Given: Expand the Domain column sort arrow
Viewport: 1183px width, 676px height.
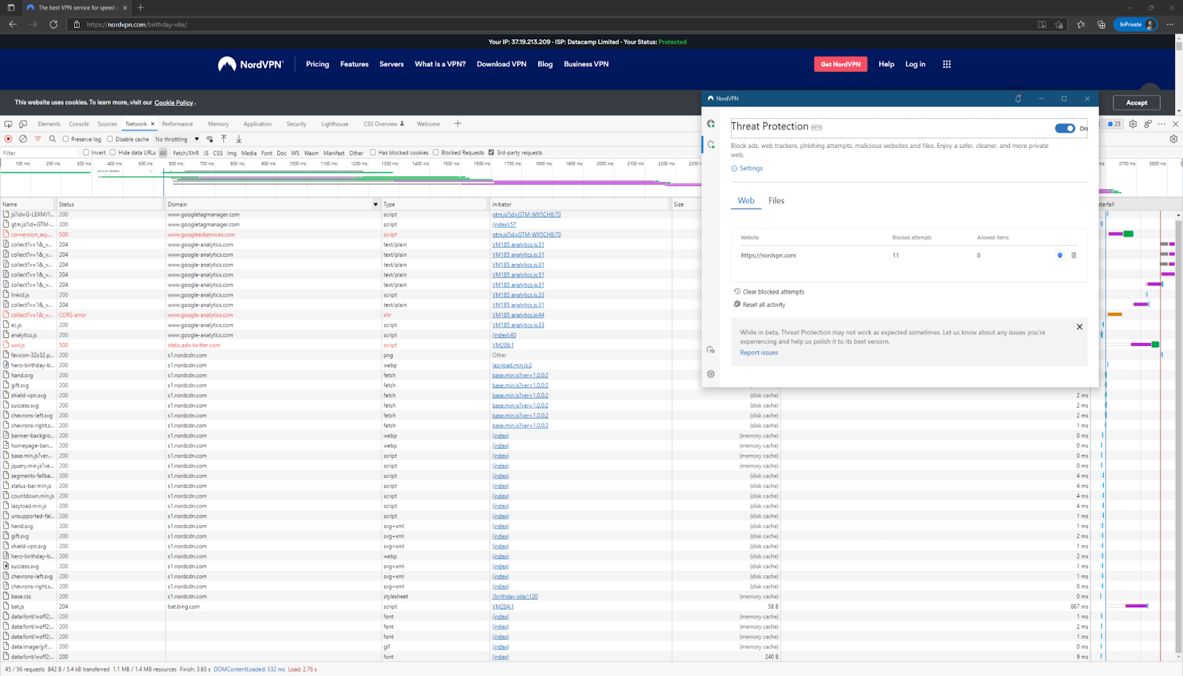Looking at the screenshot, I should (x=376, y=205).
